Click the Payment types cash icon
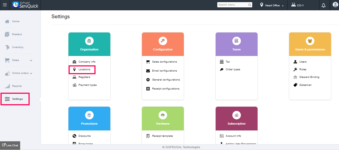 point(74,85)
